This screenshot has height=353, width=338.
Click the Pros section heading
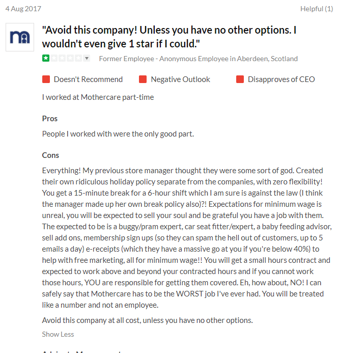coord(50,119)
